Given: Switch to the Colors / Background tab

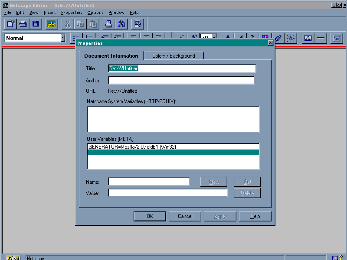Looking at the screenshot, I should [173, 56].
